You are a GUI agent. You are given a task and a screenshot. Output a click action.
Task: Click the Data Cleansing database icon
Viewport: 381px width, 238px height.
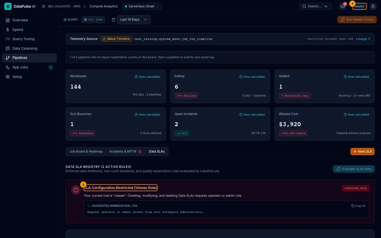[8, 48]
